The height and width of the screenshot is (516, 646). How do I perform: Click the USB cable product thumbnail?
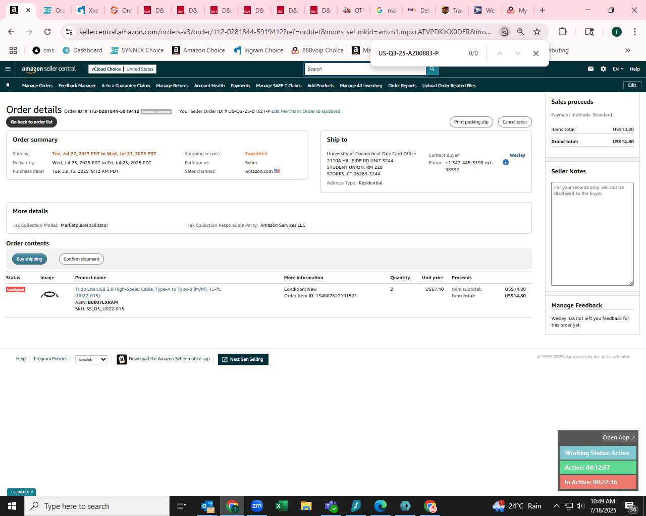tap(49, 294)
